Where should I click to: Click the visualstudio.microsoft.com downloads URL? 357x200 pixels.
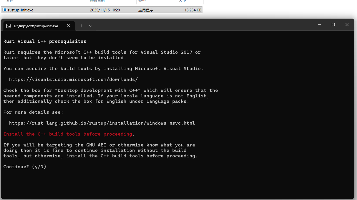tap(73, 79)
